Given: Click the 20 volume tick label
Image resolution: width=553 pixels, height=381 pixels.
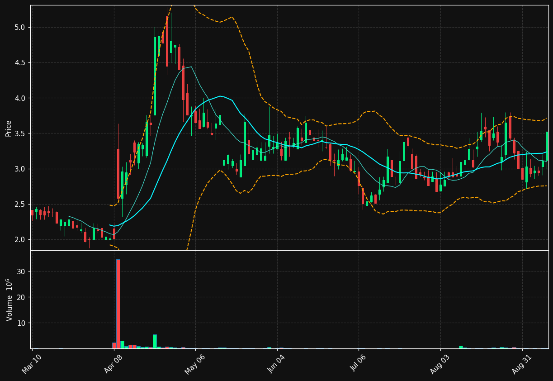Looking at the screenshot, I should tap(22, 297).
